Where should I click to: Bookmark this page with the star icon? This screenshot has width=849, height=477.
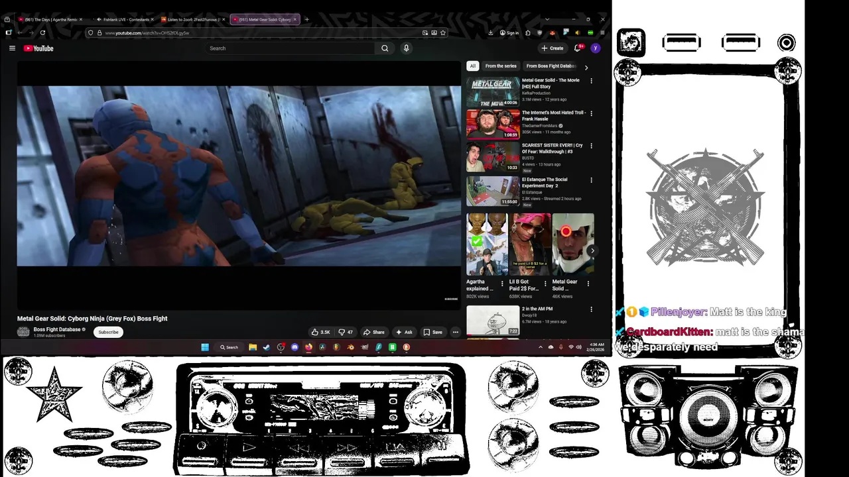coord(442,32)
